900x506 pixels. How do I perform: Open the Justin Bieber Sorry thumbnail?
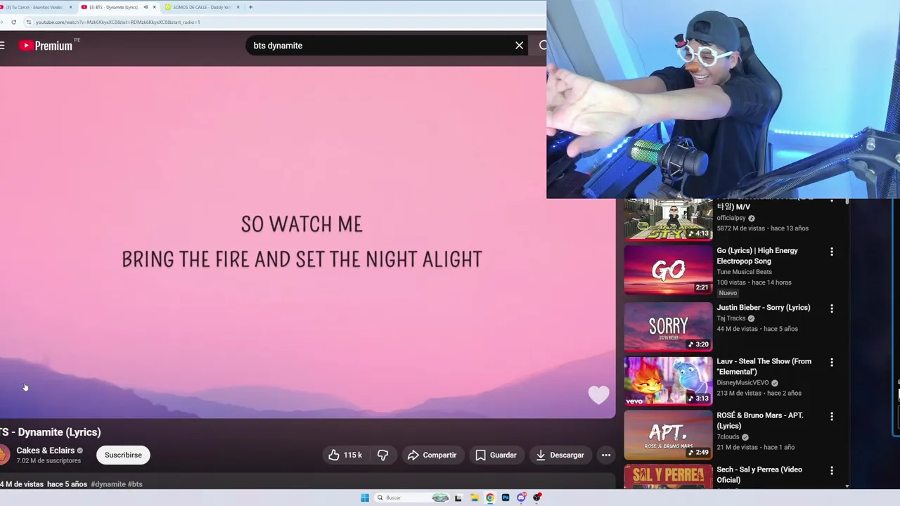668,326
